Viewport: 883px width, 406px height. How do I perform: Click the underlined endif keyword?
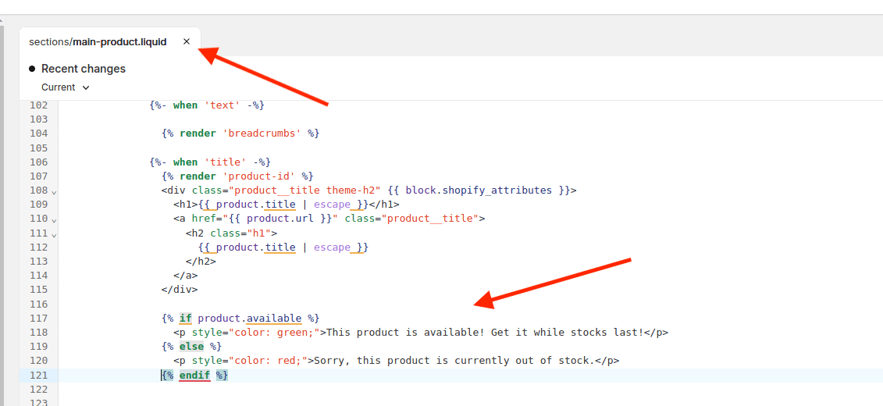click(x=194, y=376)
